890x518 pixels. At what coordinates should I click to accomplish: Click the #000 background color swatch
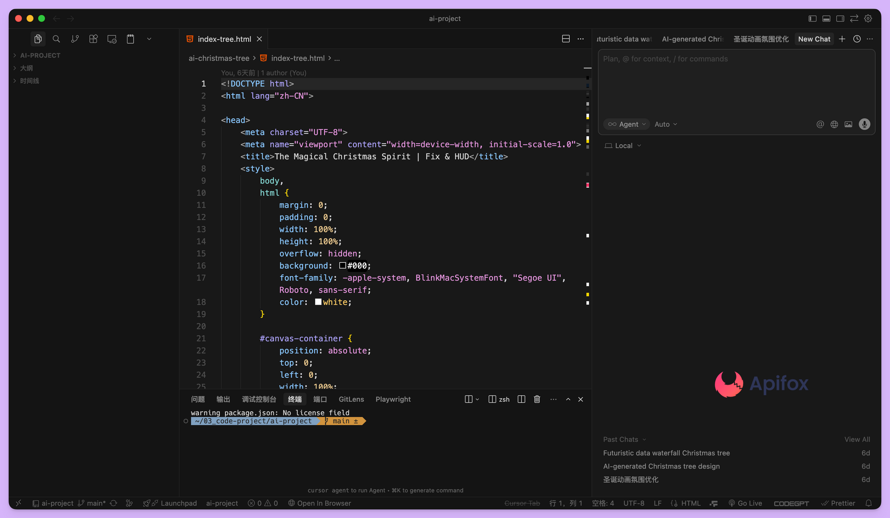[343, 265]
